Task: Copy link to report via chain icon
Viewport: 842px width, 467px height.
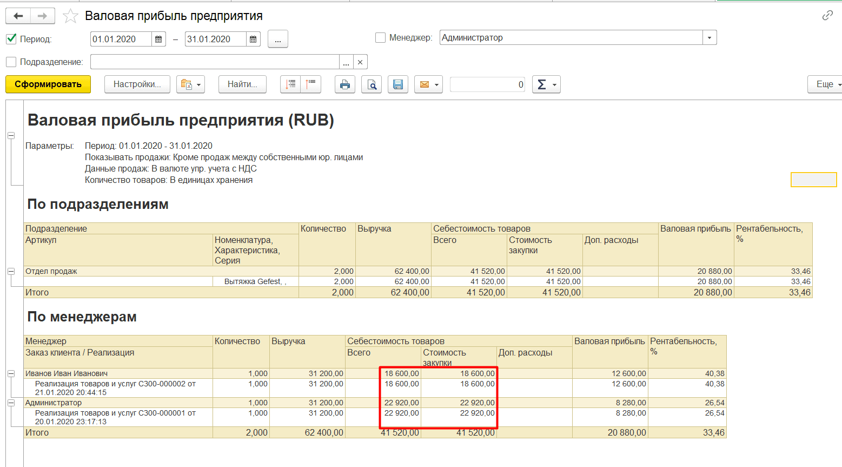Action: click(x=827, y=16)
